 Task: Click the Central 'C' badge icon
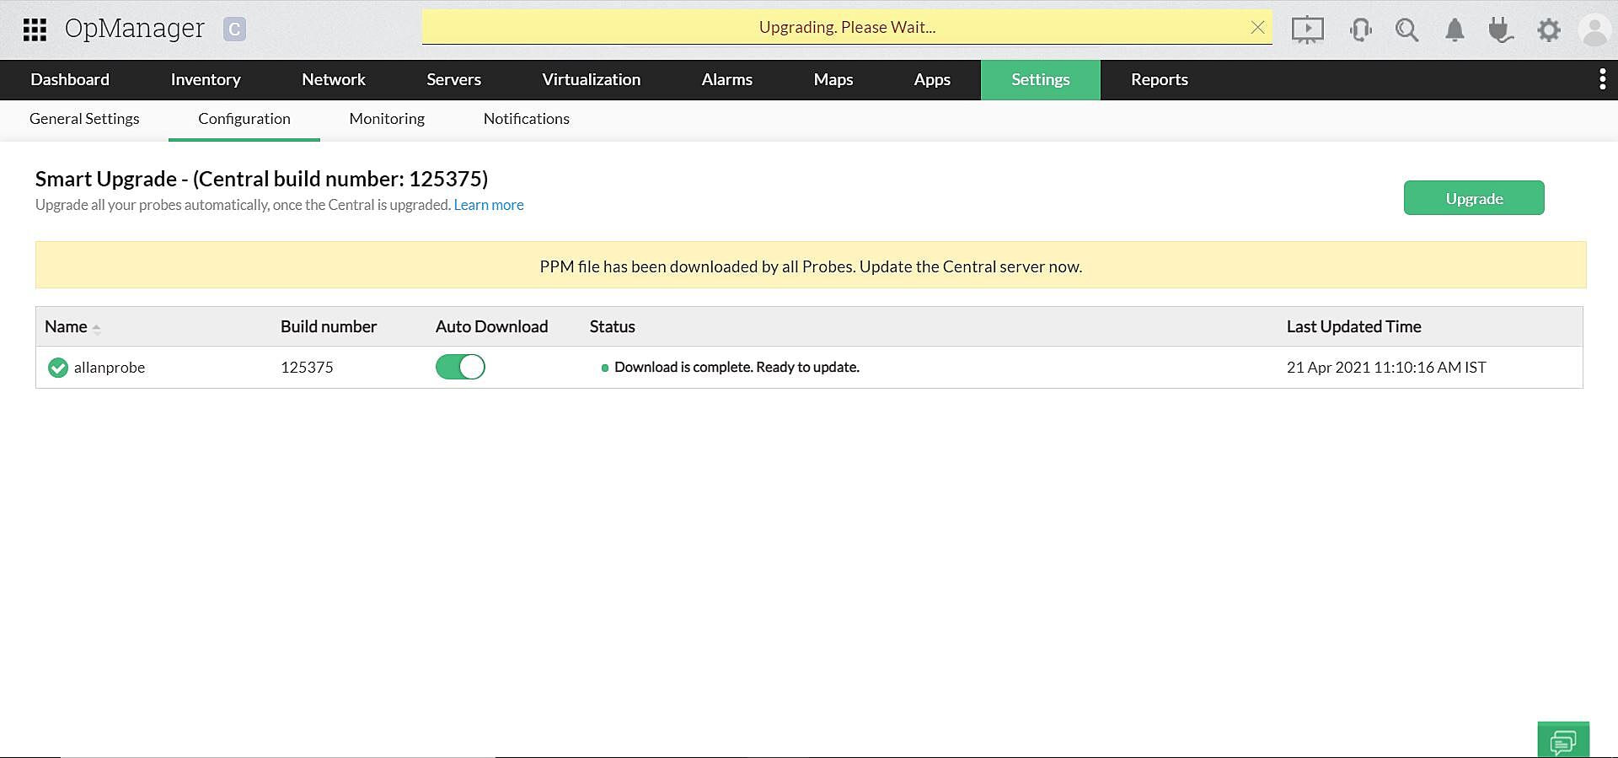(x=234, y=30)
